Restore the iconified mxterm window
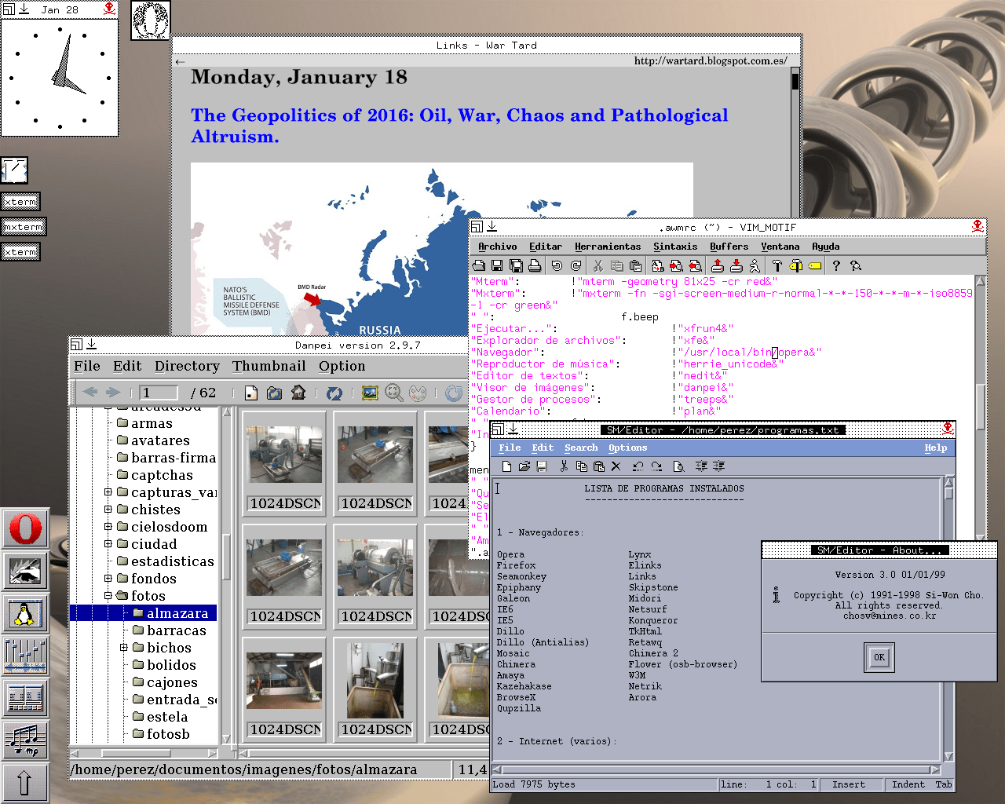This screenshot has height=804, width=1005. [x=24, y=227]
